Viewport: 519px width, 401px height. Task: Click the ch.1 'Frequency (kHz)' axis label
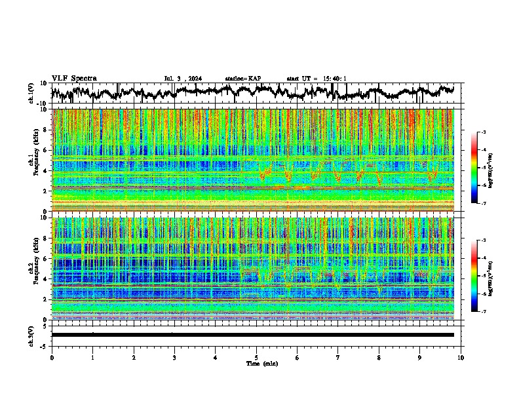(36, 153)
